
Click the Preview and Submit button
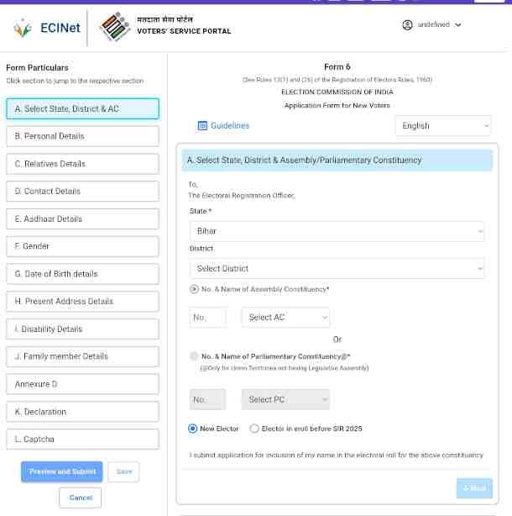pos(62,471)
